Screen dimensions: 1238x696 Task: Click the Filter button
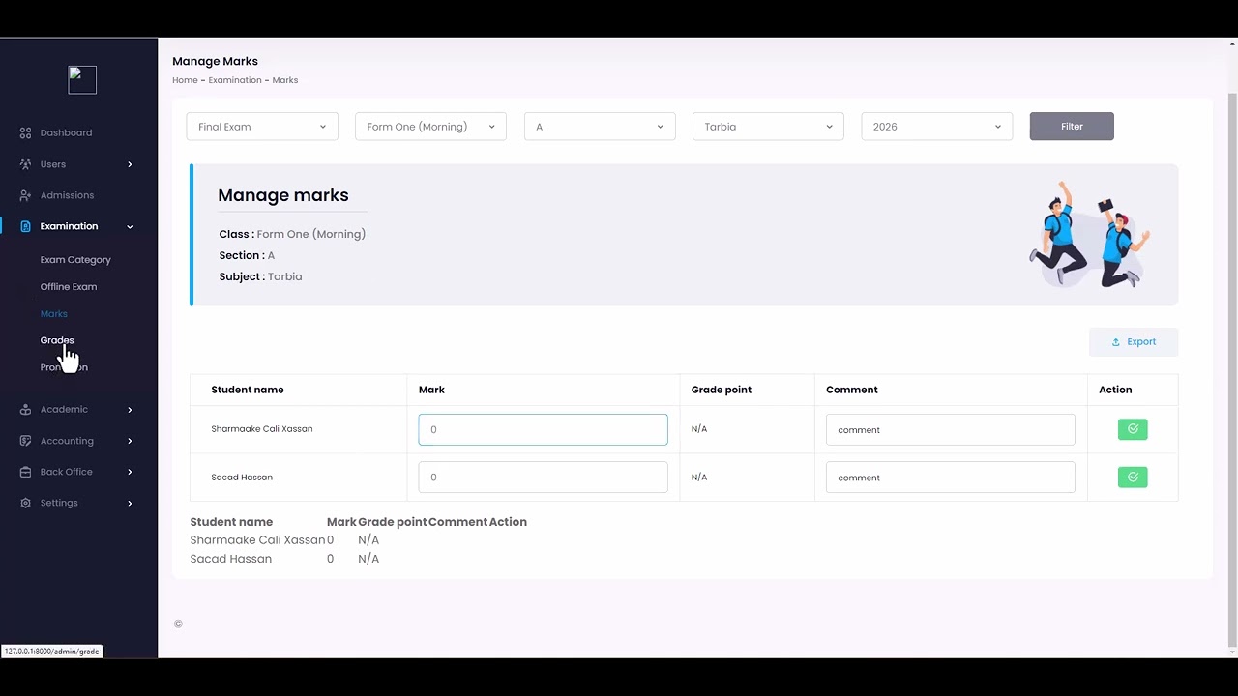pos(1072,127)
